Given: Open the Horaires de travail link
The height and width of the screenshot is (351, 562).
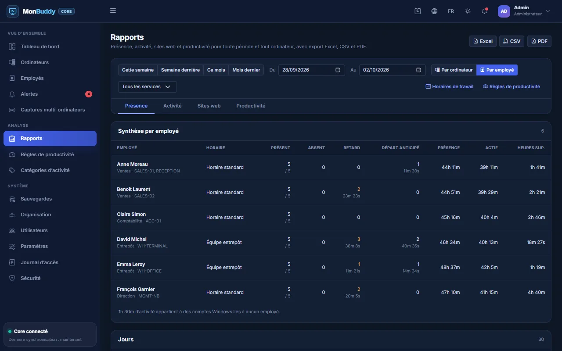Looking at the screenshot, I should [450, 87].
